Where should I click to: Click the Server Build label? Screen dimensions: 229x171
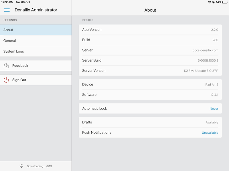point(92,60)
